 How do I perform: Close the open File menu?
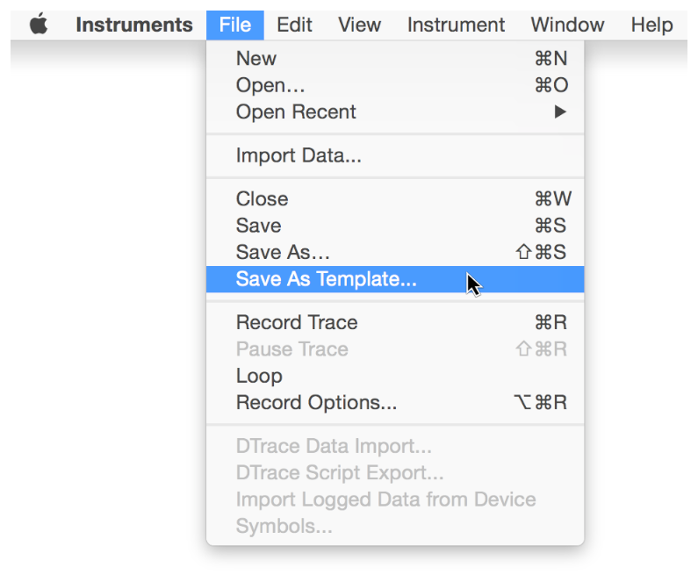point(235,25)
